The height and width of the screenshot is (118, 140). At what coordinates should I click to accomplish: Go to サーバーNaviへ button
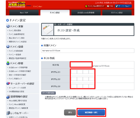[x=123, y=6]
